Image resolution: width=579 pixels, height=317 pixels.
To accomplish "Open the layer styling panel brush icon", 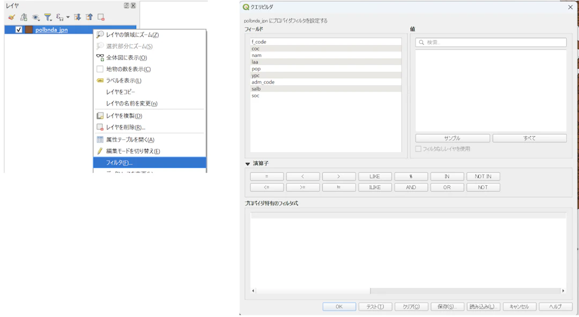I will 11,17.
